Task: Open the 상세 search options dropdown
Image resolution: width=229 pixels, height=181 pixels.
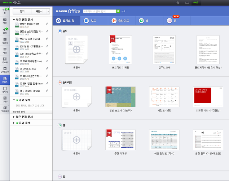Action: point(124,11)
